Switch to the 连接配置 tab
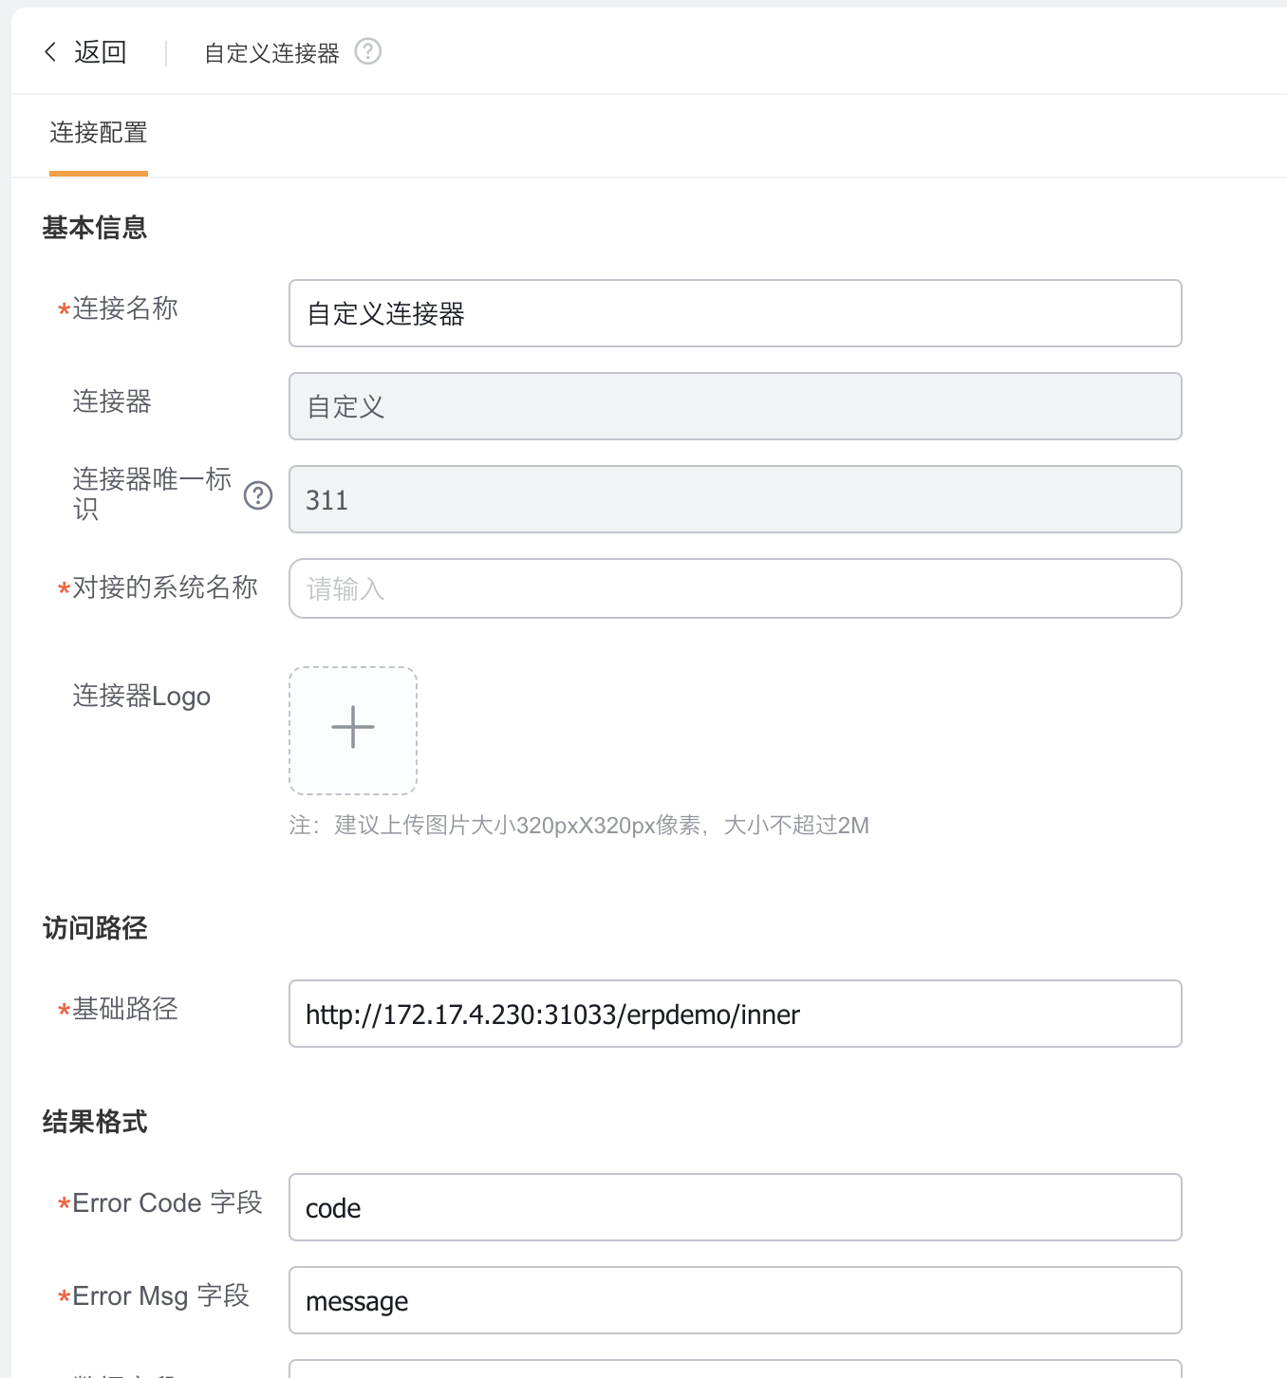The width and height of the screenshot is (1287, 1378). (x=99, y=133)
